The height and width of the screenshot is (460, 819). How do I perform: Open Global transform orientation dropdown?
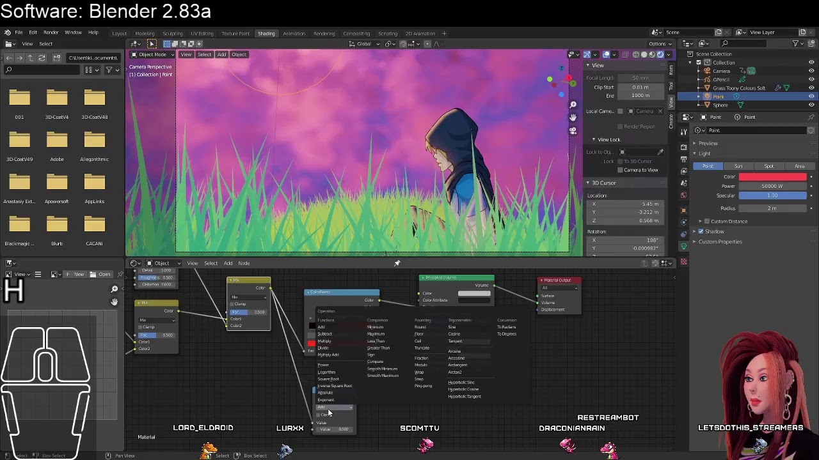coord(364,43)
